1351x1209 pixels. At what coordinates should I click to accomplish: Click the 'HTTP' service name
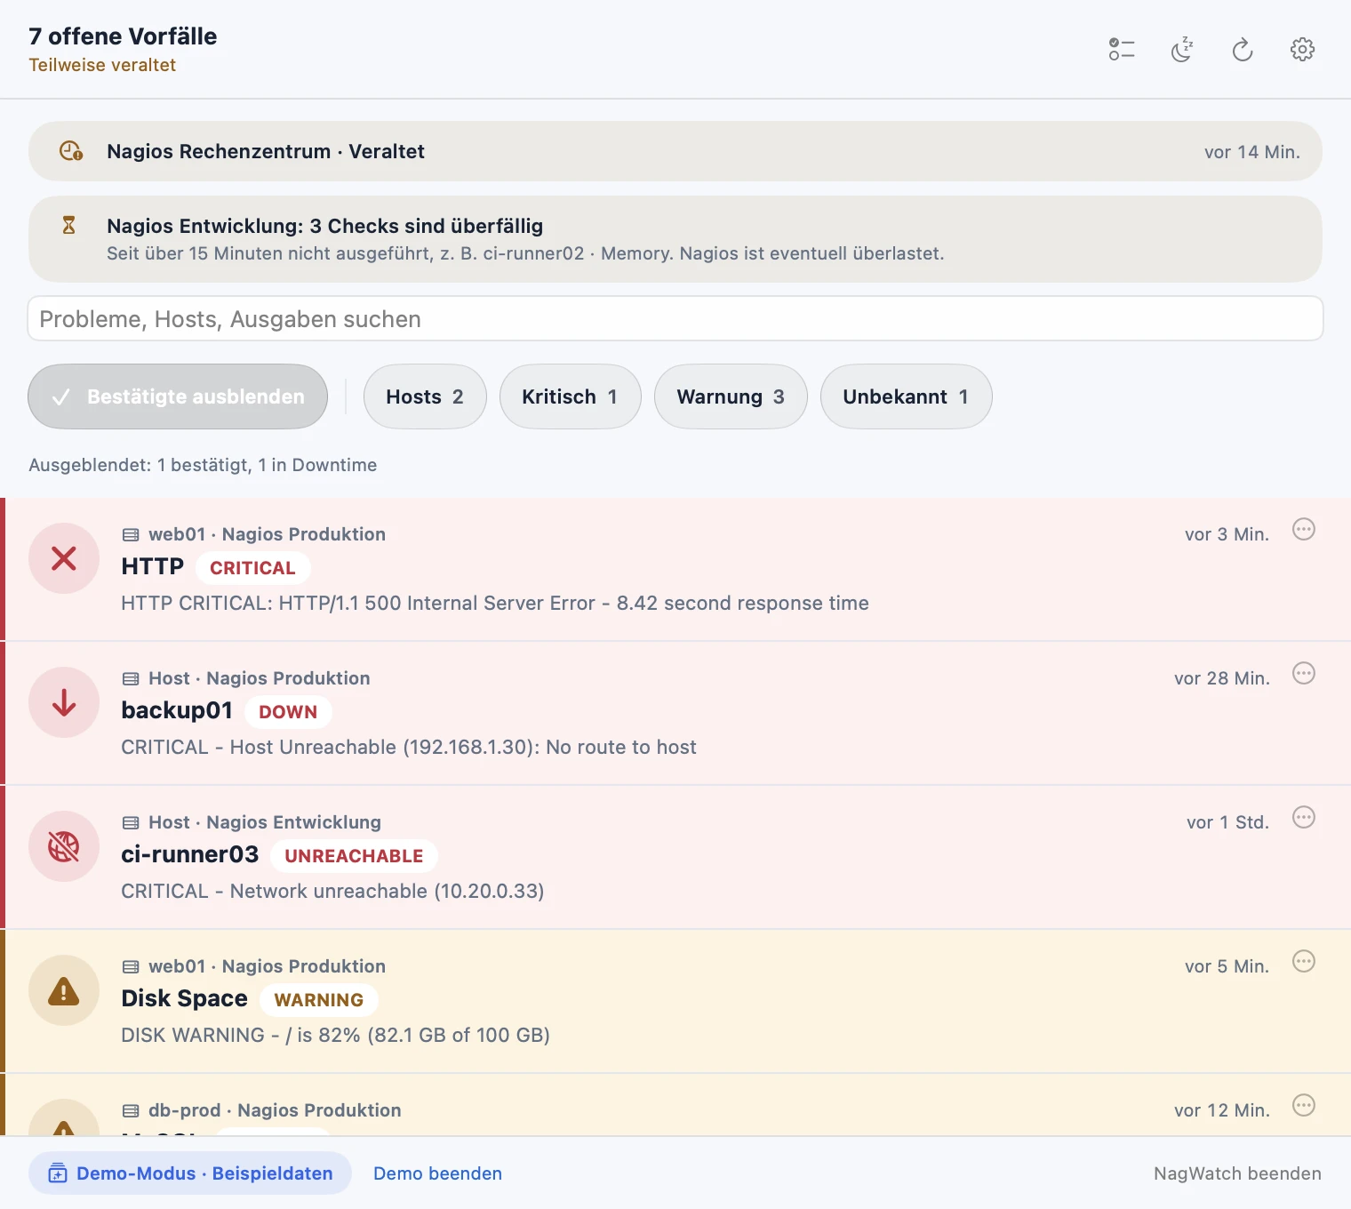pyautogui.click(x=153, y=566)
